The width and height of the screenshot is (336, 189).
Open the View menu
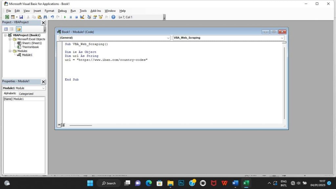point(27,11)
